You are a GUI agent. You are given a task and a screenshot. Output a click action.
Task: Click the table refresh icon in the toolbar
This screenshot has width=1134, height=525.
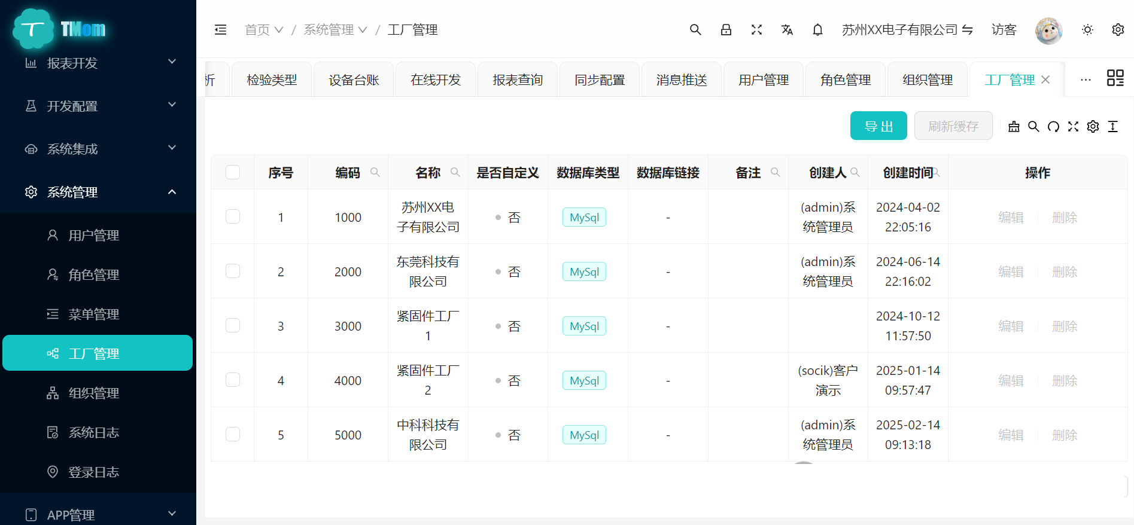tap(1053, 127)
